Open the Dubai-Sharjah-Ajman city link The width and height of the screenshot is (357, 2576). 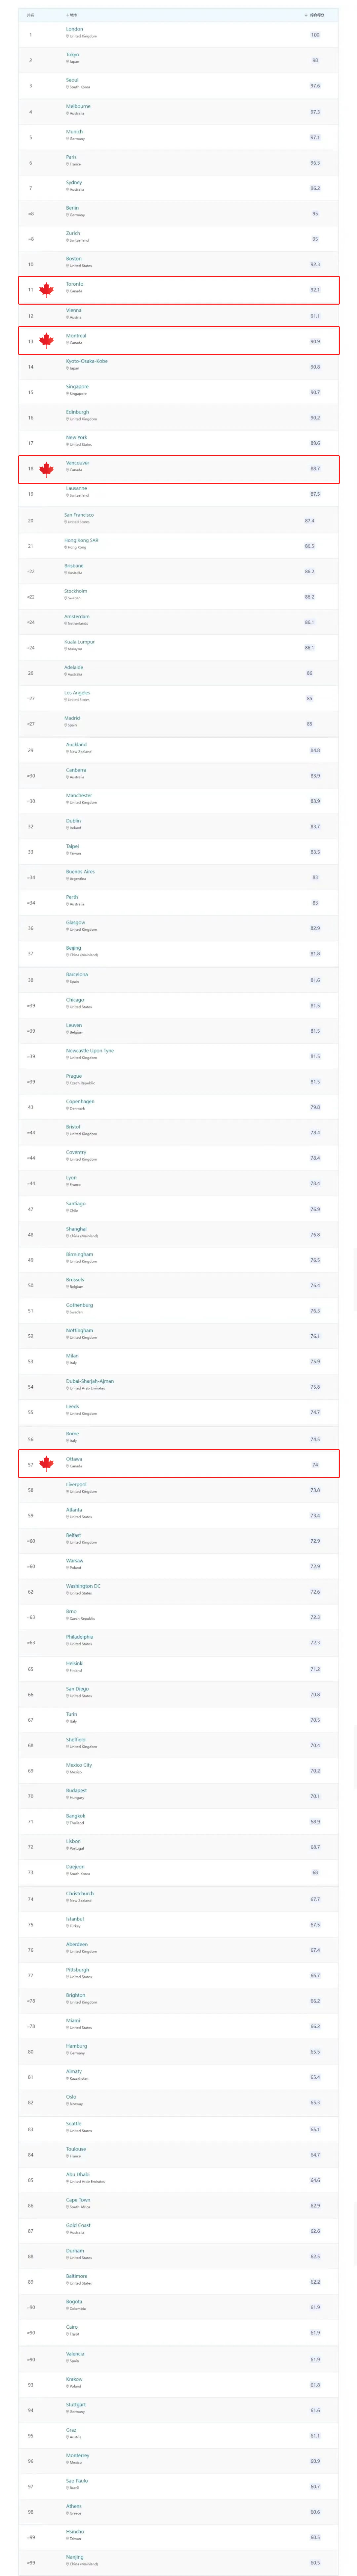coord(90,1381)
